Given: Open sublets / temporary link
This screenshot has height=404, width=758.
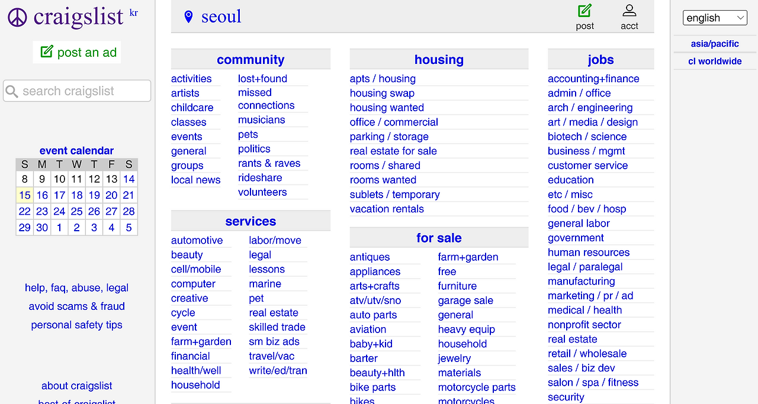Looking at the screenshot, I should pos(394,195).
